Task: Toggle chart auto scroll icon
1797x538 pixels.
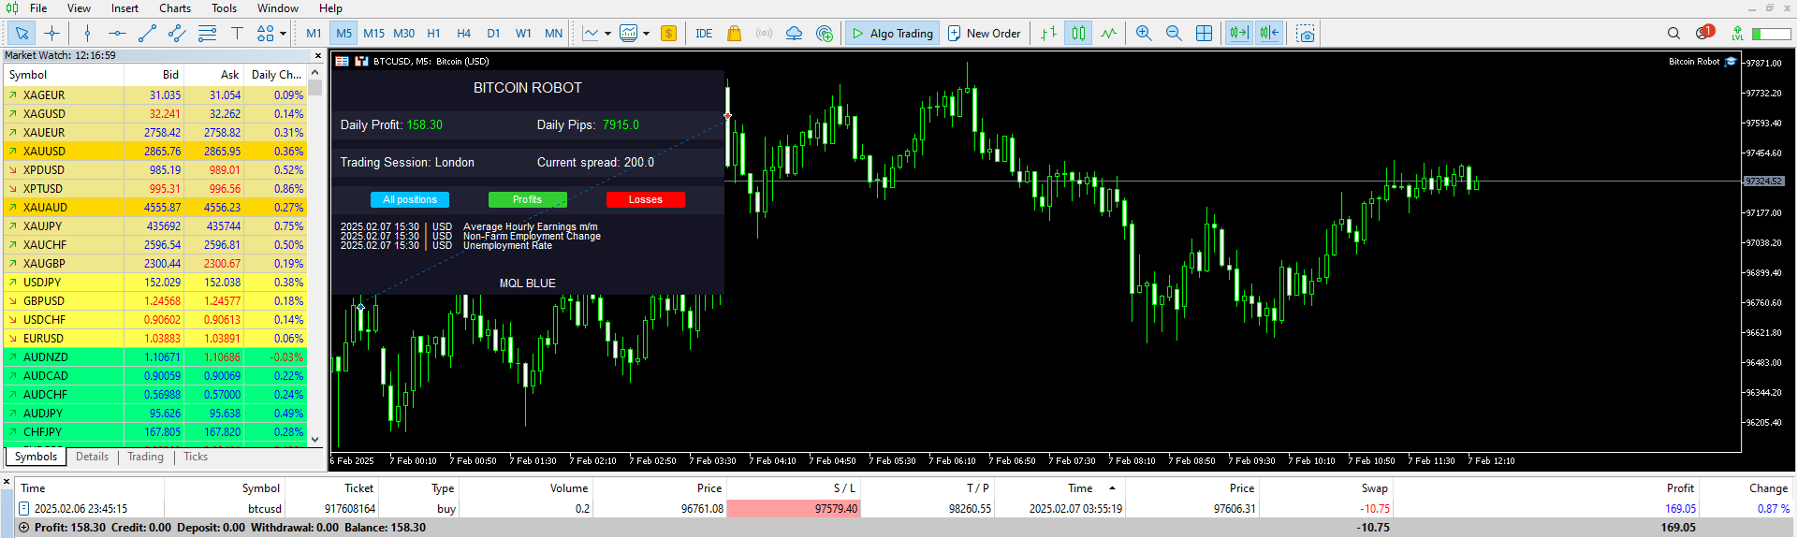Action: tap(1239, 34)
